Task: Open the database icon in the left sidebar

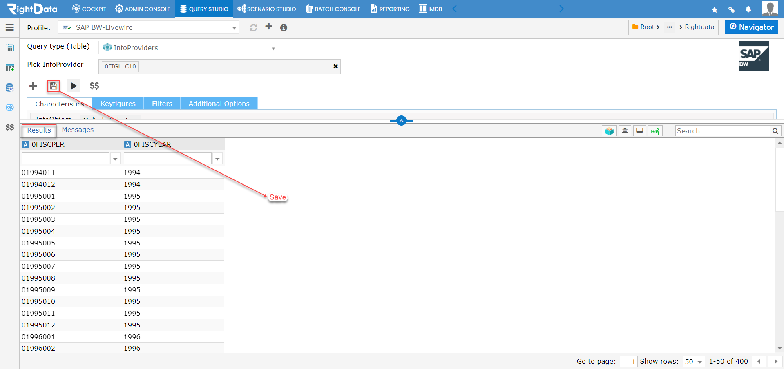Action: (x=9, y=87)
